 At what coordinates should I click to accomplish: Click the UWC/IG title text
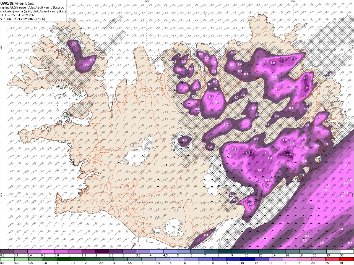7,3
